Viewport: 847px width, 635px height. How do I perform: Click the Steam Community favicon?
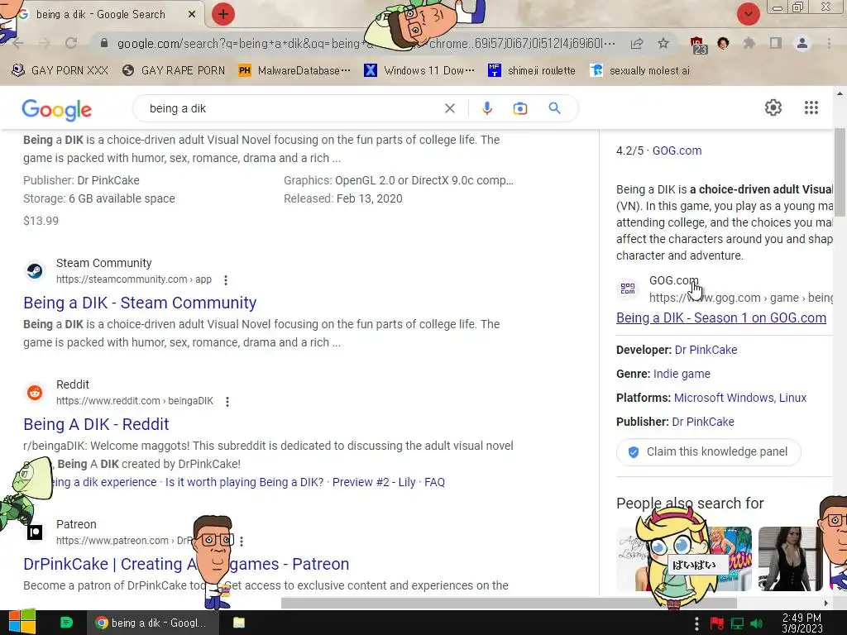[35, 270]
